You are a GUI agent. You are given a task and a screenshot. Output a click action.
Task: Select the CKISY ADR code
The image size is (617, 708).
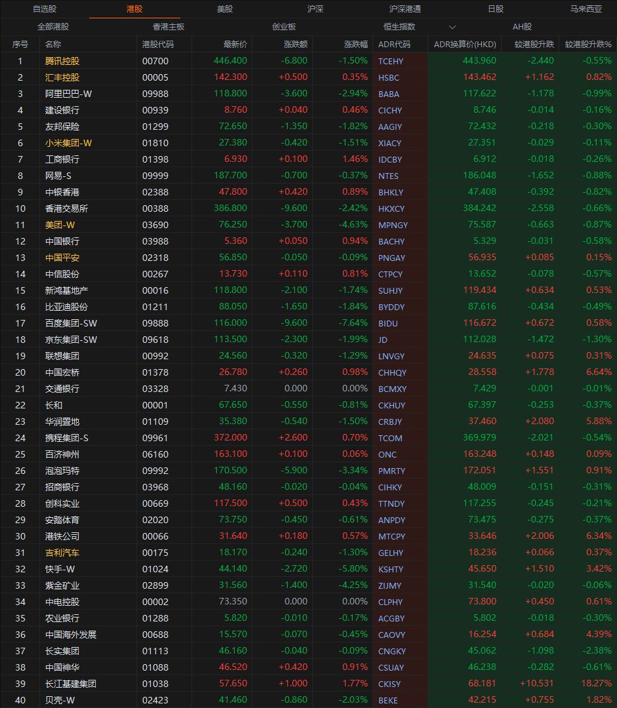coord(389,684)
